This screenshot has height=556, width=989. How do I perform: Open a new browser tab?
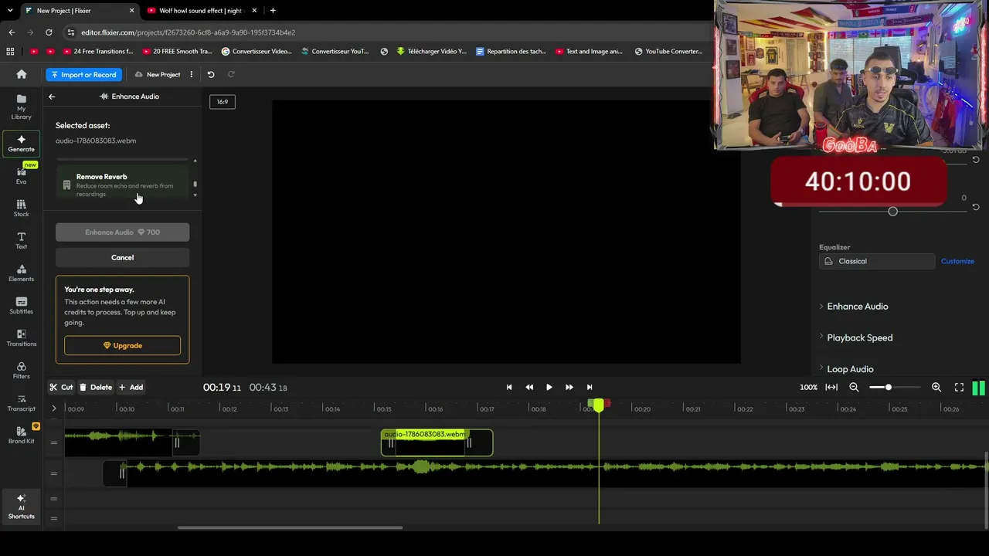tap(273, 11)
